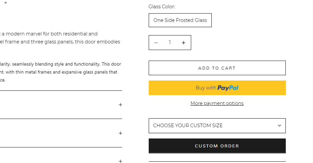Click the 'Buy with' text
313x163 pixels.
[206, 88]
